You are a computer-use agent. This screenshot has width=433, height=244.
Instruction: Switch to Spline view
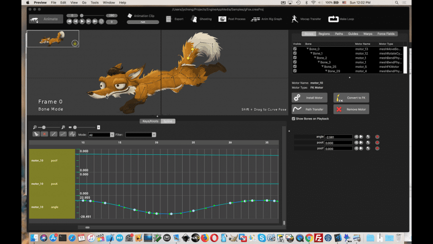168,121
